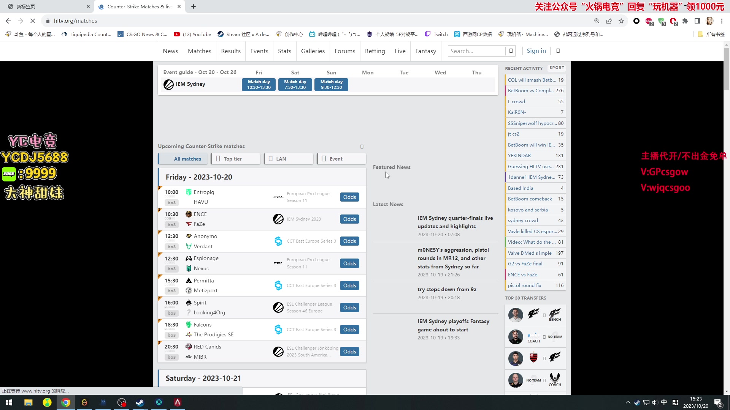Select the All matches filter tab

click(x=183, y=159)
